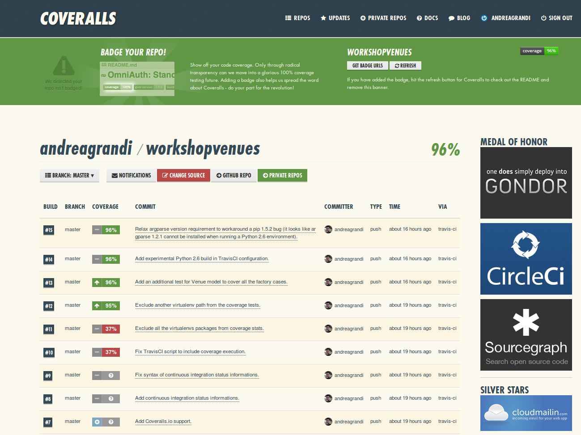Click the badge warning triangle icon
The image size is (581, 435).
(64, 66)
